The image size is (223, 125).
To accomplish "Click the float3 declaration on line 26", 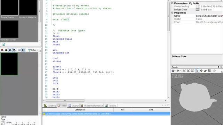I will pos(71,69).
